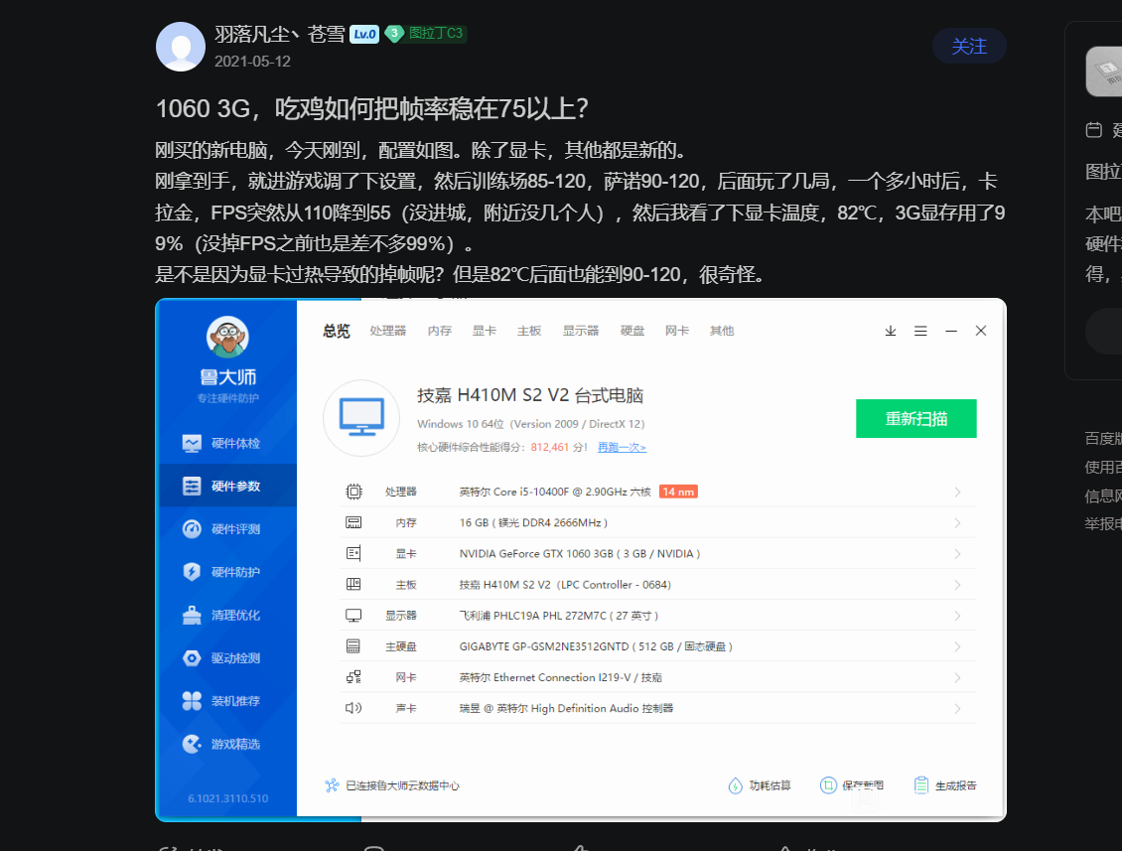Screen dimensions: 1122x851
Task: Expand the 声卡 row chevron
Action: pos(957,709)
